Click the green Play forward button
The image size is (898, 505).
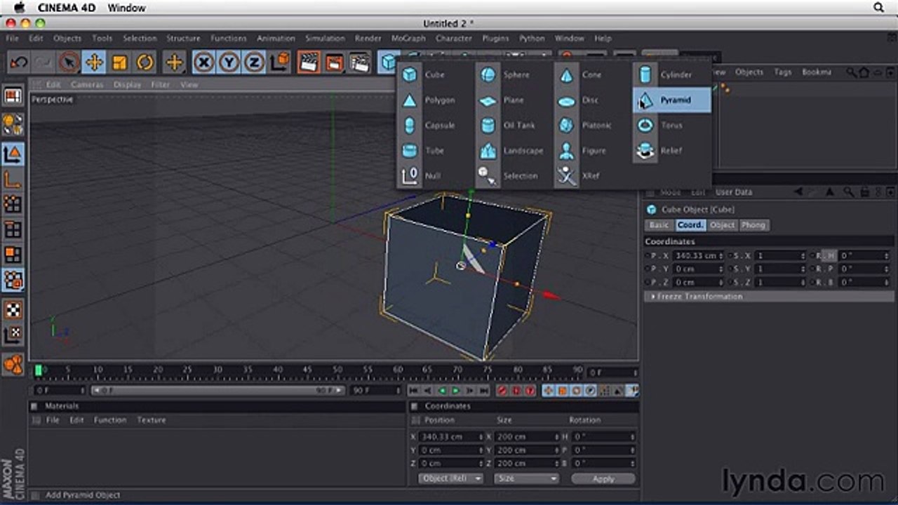[x=455, y=391]
